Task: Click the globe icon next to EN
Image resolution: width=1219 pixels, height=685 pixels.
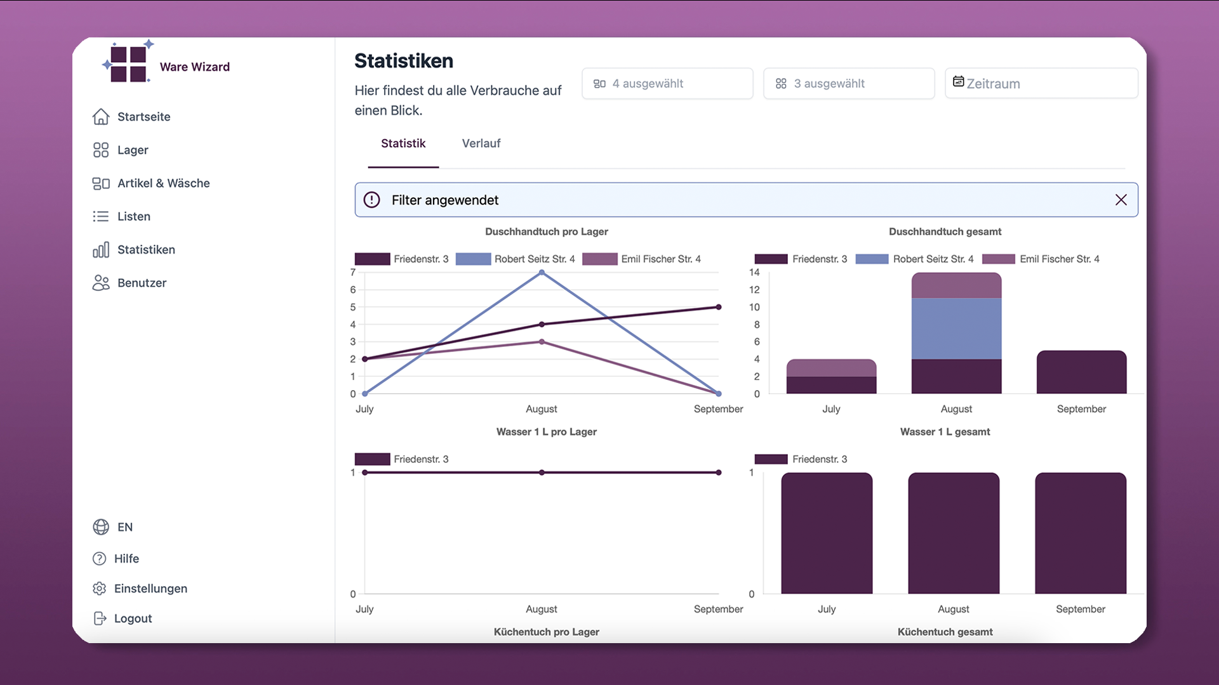Action: 101,527
